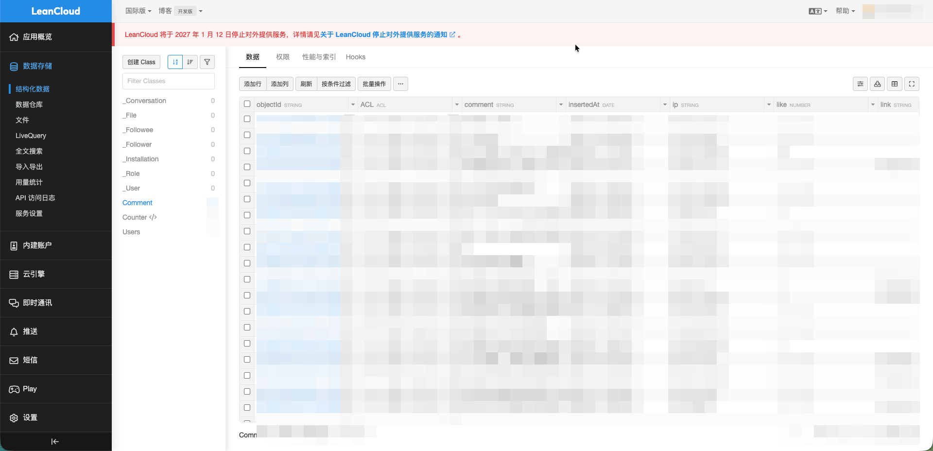
Task: Collapse the sidebar with the bottom arrow icon
Action: pos(55,441)
